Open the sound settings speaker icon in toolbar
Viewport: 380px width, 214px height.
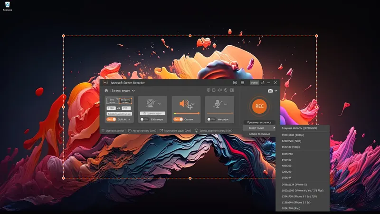pos(220,90)
